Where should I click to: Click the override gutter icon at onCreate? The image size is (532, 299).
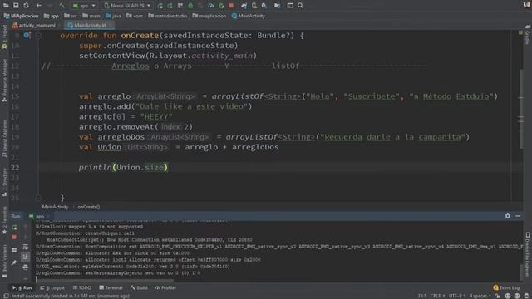point(27,35)
